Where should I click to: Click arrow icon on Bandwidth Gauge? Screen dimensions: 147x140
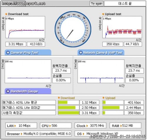(8, 91)
